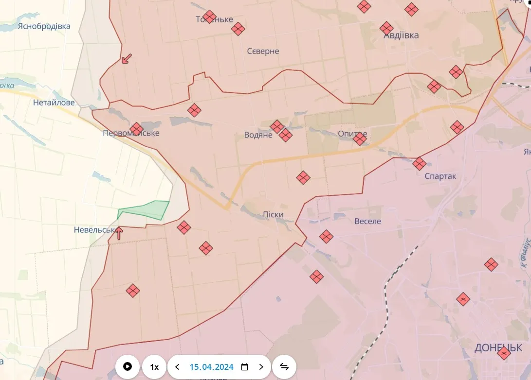
Task: Advance to next date with right chevron
Action: (x=261, y=367)
